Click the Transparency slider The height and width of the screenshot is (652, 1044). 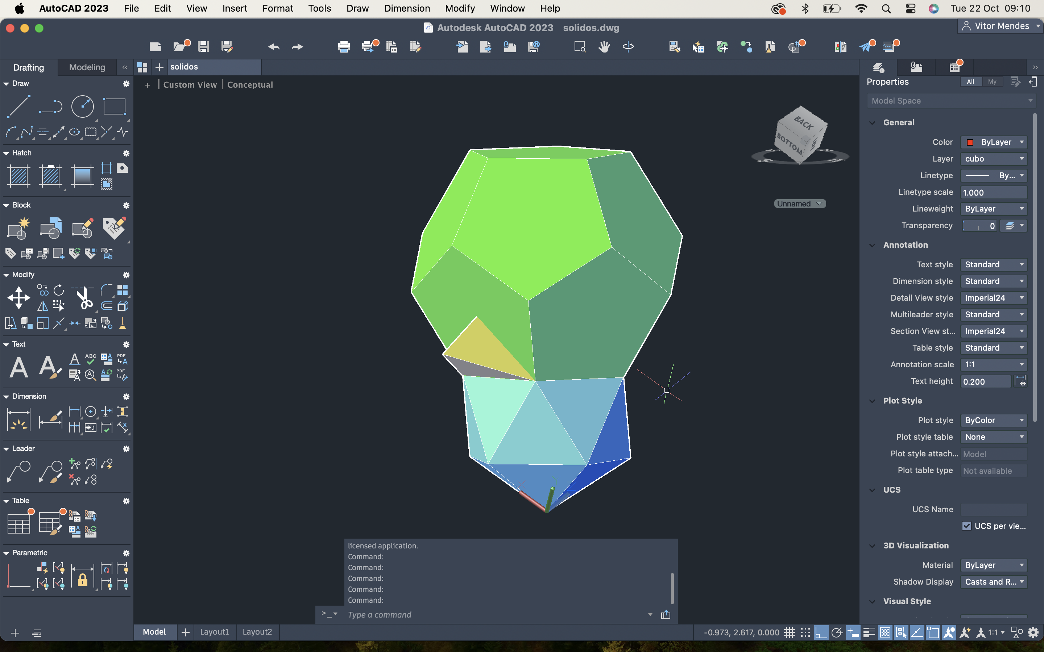pos(979,226)
